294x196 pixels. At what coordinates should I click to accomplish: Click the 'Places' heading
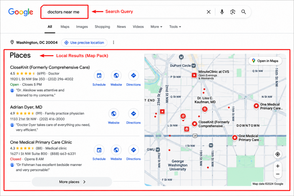tap(20, 55)
